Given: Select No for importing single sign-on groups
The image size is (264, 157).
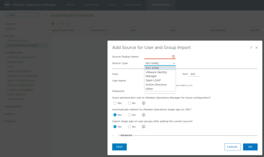Looking at the screenshot, I should (129, 127).
